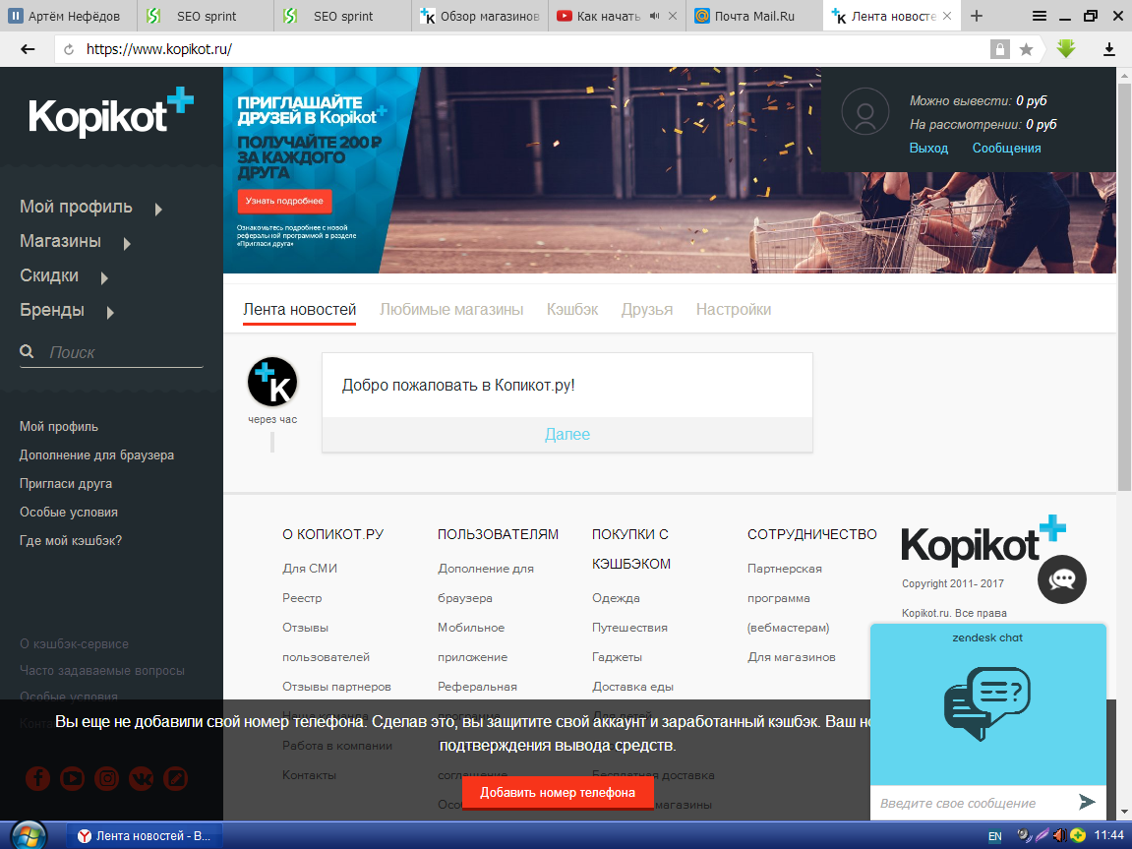Viewport: 1132px width, 849px height.
Task: Switch to the Кэшбэк tab
Action: point(572,310)
